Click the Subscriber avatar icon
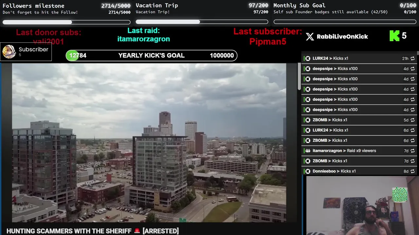The height and width of the screenshot is (235, 419). [9, 52]
